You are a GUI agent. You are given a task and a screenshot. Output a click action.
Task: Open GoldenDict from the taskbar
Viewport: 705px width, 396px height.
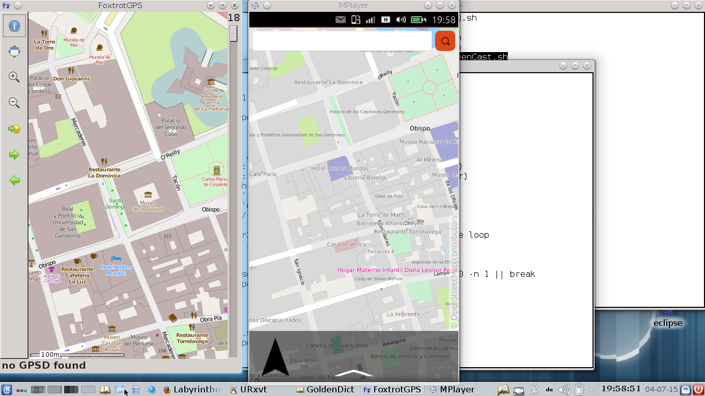(x=325, y=390)
